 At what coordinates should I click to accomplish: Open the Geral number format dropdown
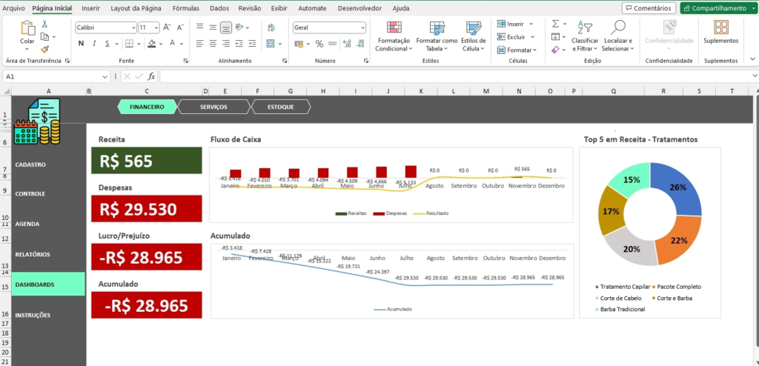click(x=362, y=27)
